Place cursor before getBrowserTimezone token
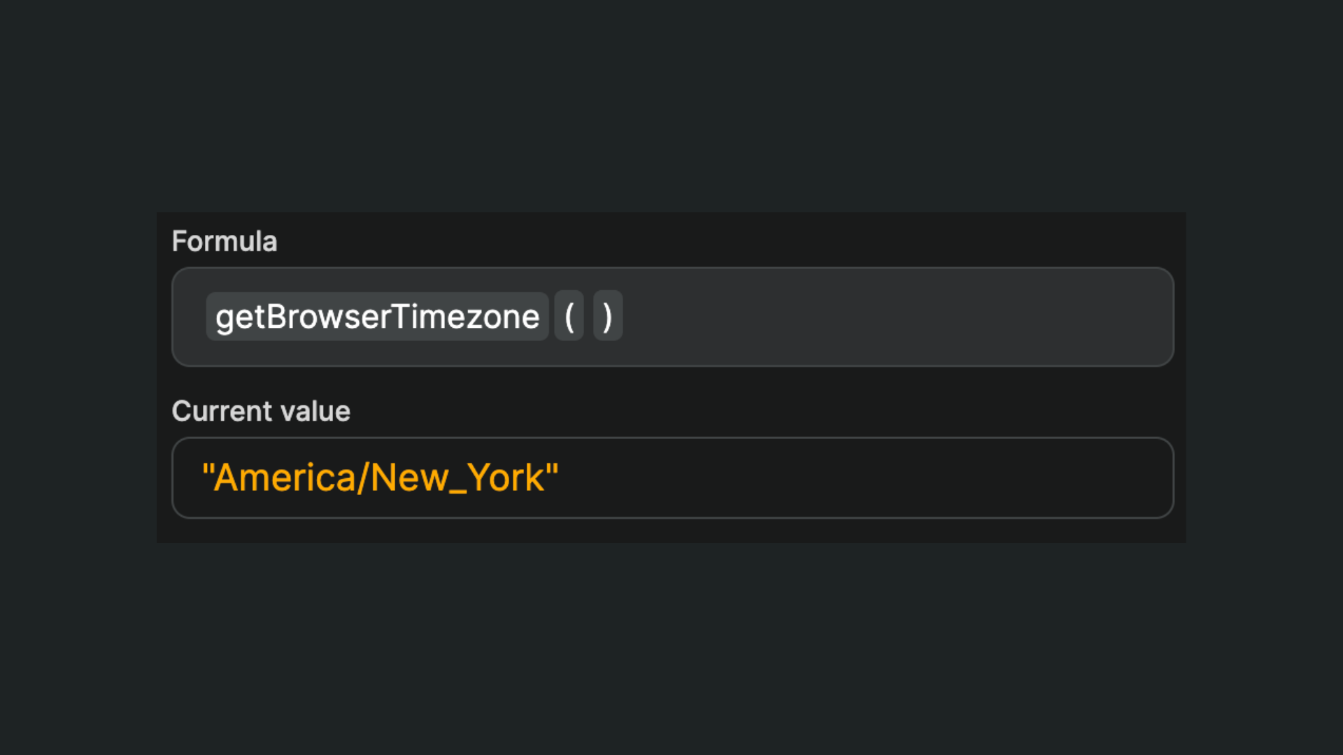This screenshot has width=1343, height=755. (x=198, y=316)
